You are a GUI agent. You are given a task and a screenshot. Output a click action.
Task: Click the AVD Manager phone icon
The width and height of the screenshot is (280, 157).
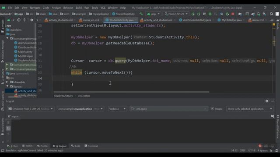(259, 14)
